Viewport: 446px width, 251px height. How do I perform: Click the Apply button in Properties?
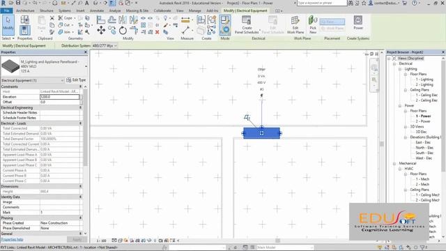(77, 240)
